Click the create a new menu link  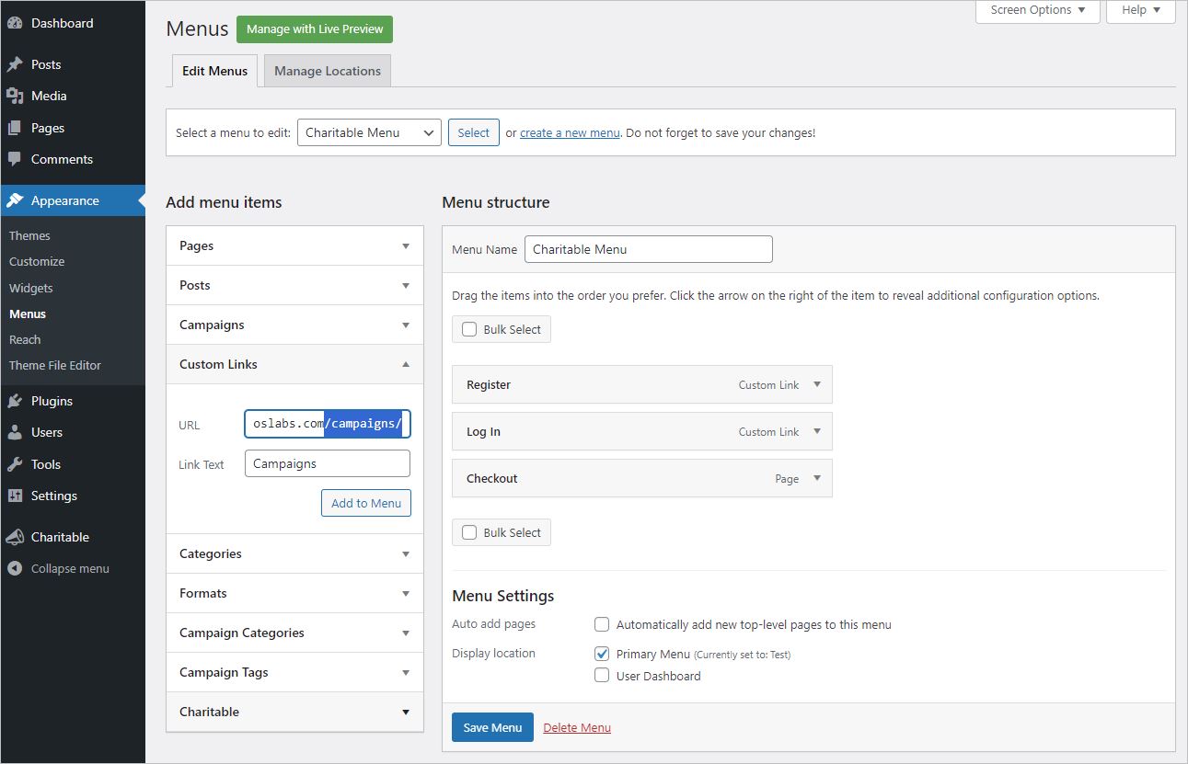(x=570, y=132)
